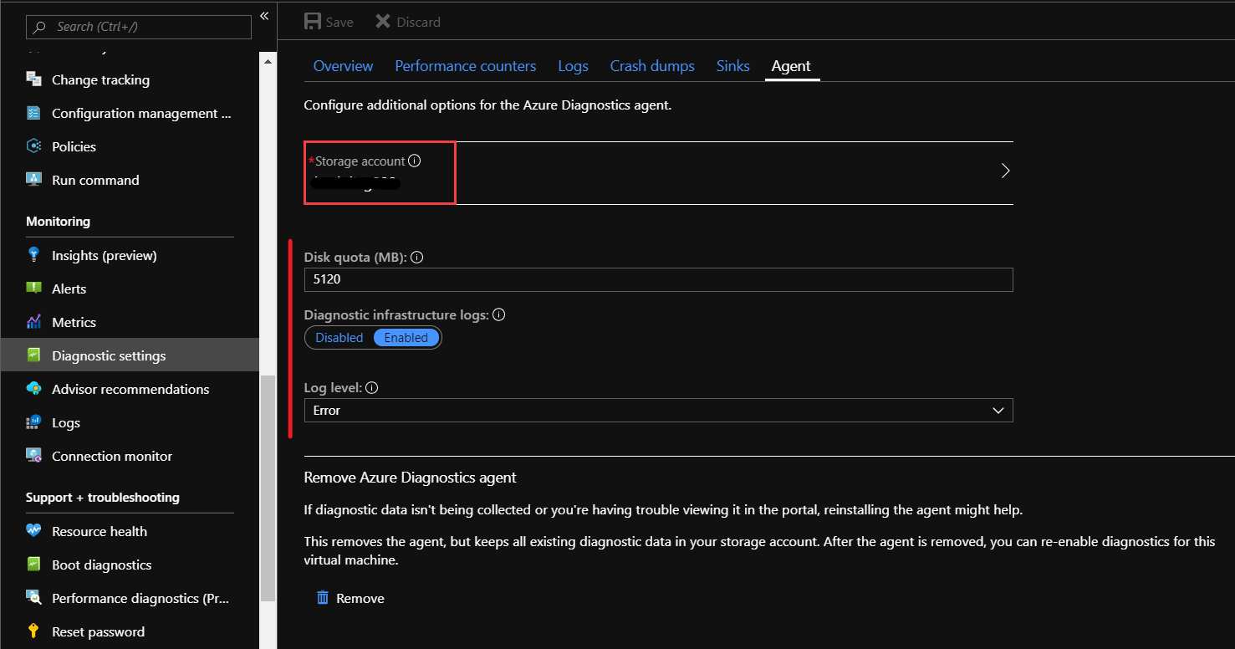Click the Save floppy disk icon

312,22
